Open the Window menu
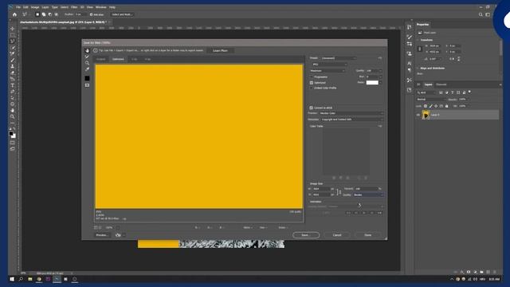510x287 pixels. point(101,7)
